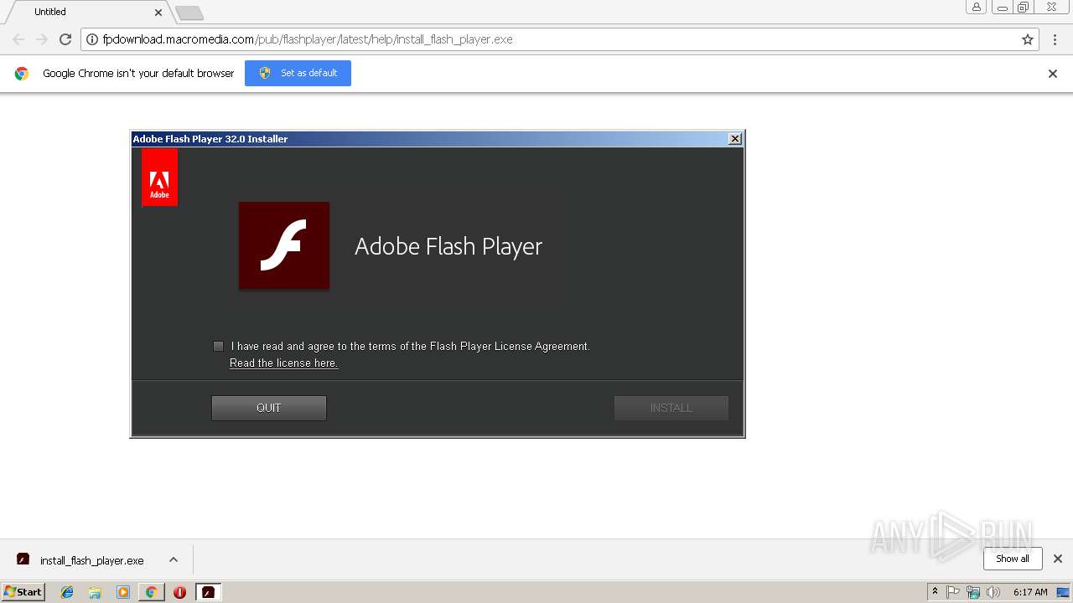This screenshot has height=603, width=1073.
Task: Click the Flash Player logo in the installer
Action: tap(284, 245)
